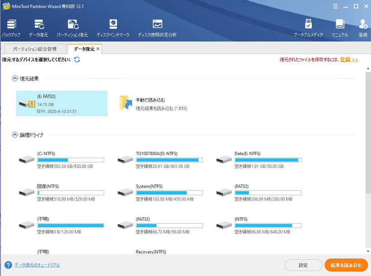Open データ復元のチュートリアル link

[x=38, y=265]
